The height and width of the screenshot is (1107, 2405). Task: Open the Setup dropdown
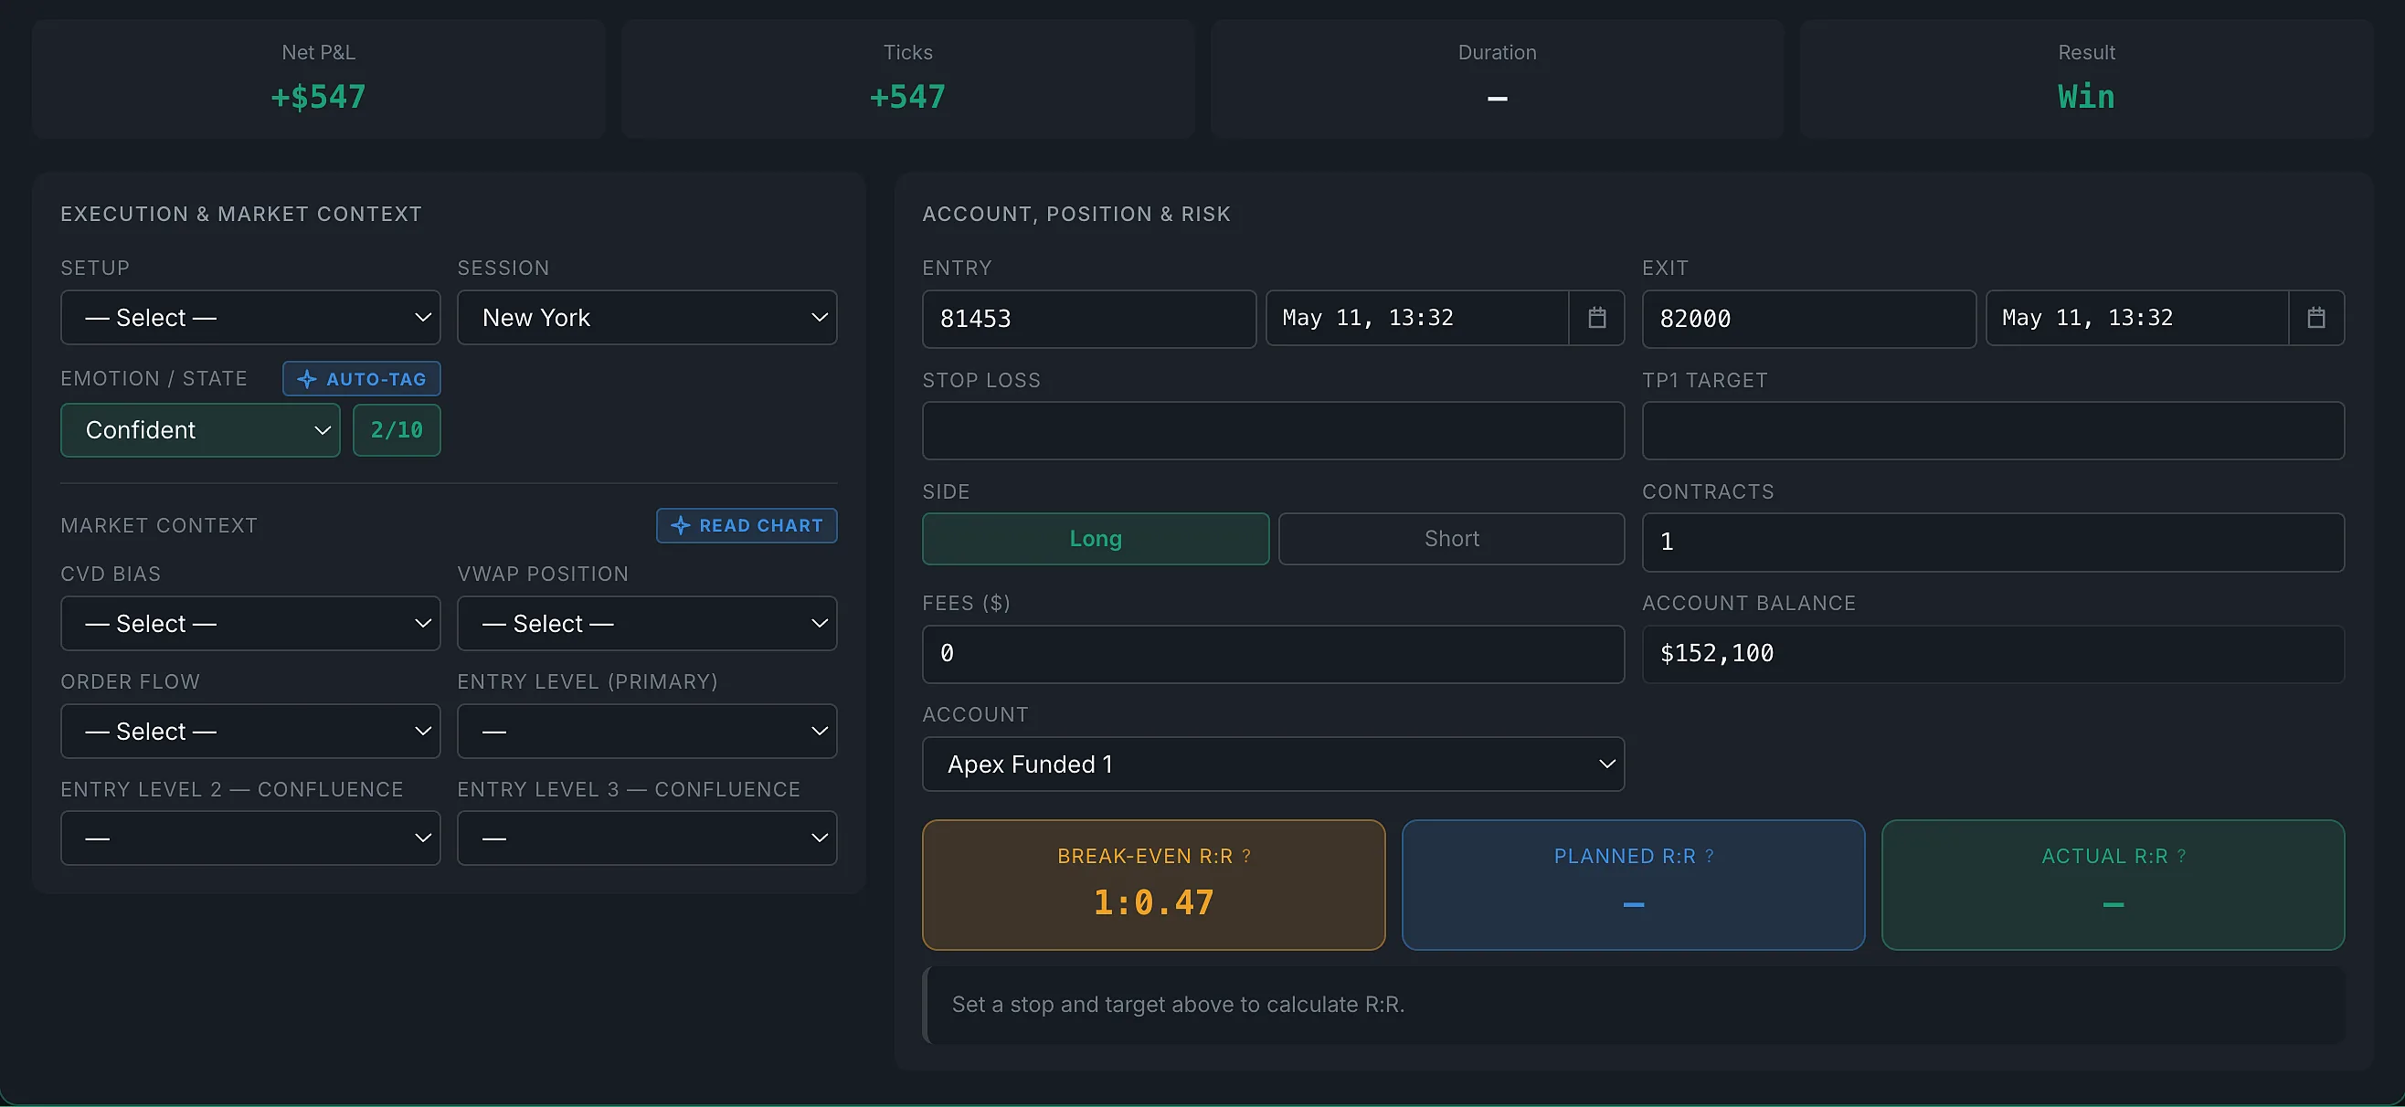[250, 317]
